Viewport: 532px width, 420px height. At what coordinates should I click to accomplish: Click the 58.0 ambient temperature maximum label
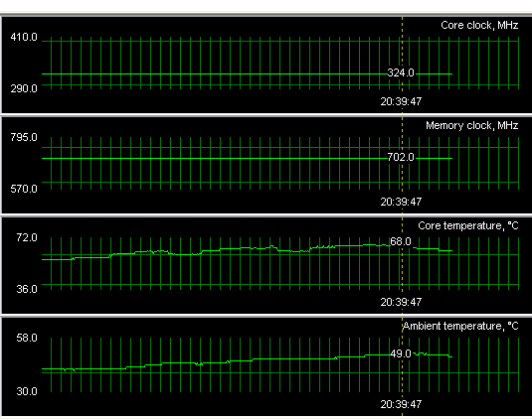(27, 338)
